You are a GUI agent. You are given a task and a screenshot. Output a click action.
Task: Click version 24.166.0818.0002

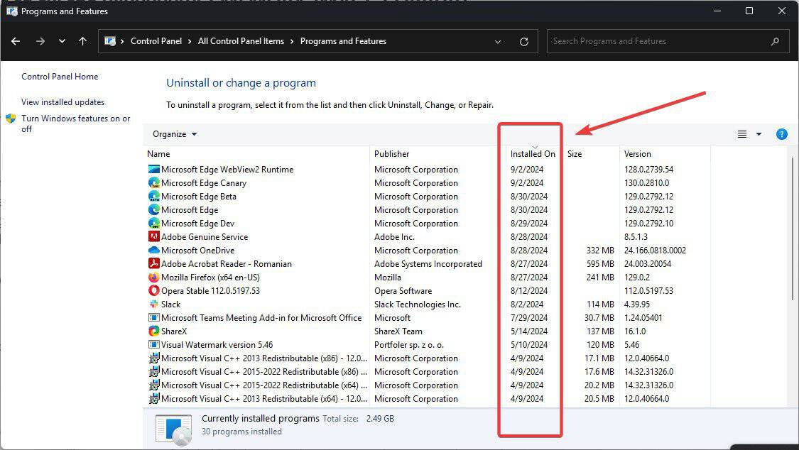click(x=655, y=250)
